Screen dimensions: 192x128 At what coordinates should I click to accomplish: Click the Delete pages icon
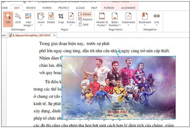51,16
